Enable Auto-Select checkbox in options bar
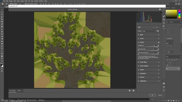 click(x=11, y=4)
